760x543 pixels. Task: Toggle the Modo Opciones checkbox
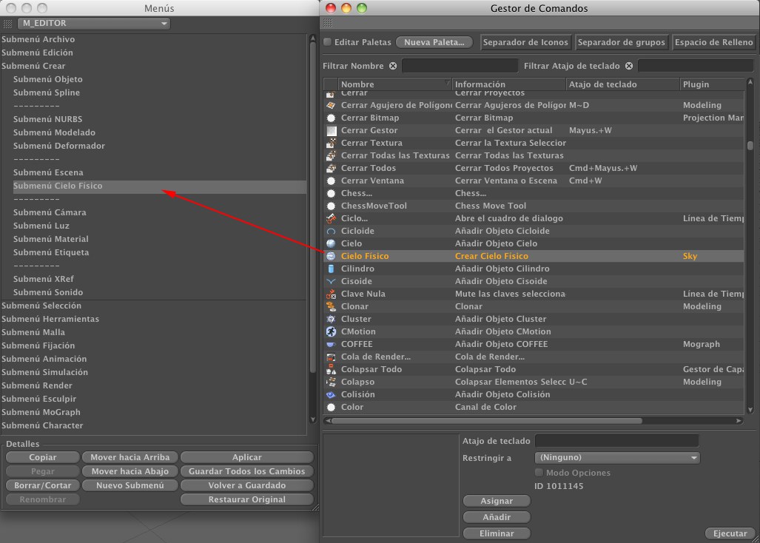[x=539, y=473]
